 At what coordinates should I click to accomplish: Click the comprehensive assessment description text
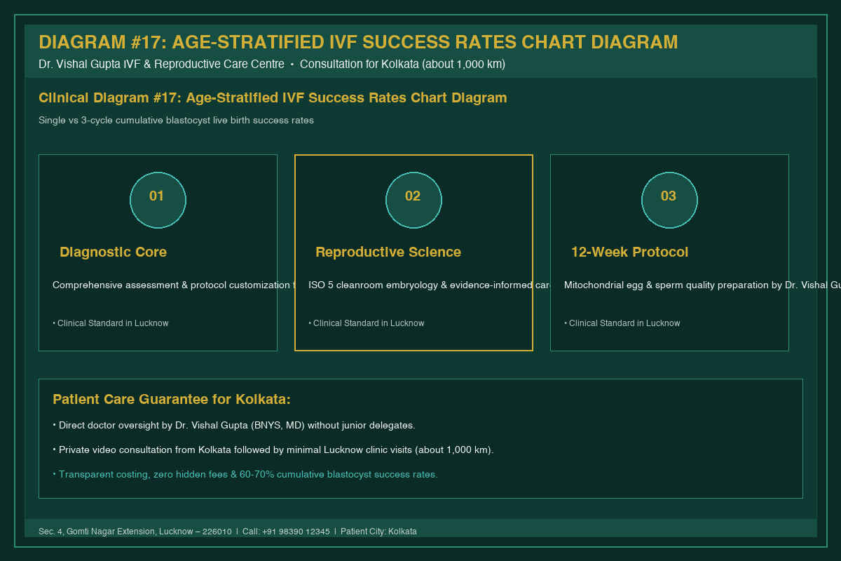point(175,285)
